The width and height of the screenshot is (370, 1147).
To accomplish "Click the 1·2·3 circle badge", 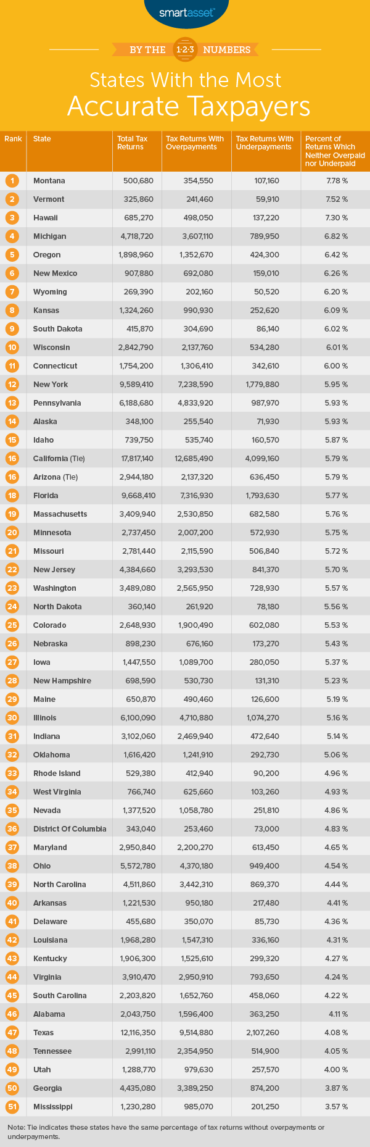I will click(x=185, y=49).
